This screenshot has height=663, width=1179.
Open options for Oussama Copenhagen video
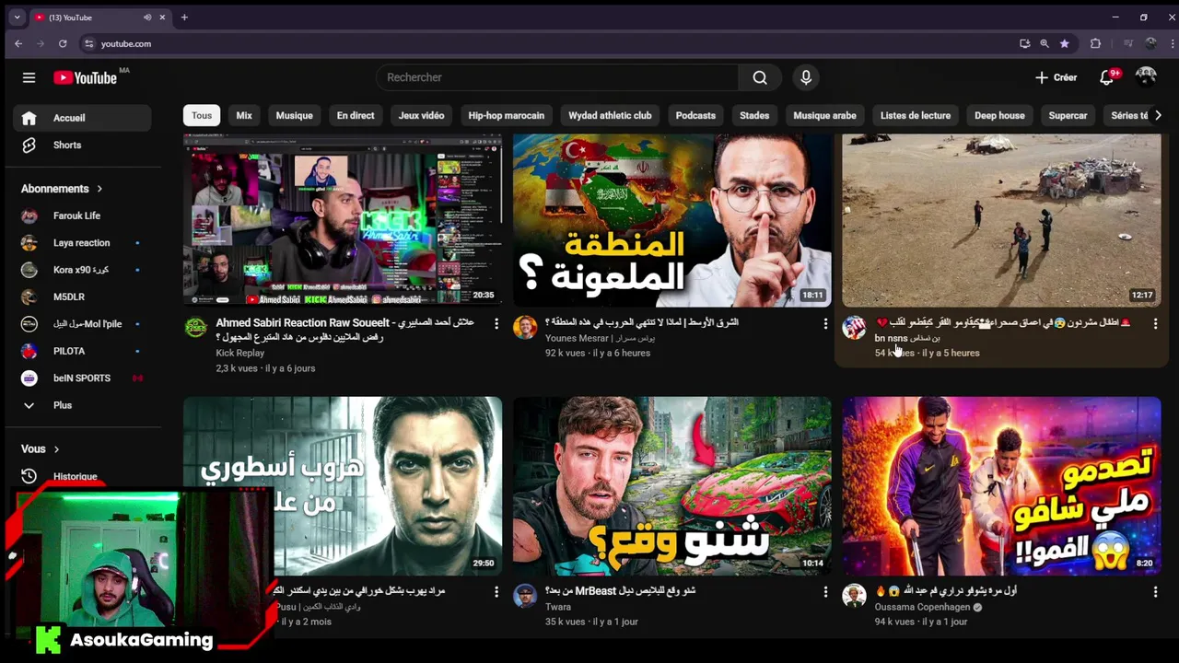coord(1155,592)
